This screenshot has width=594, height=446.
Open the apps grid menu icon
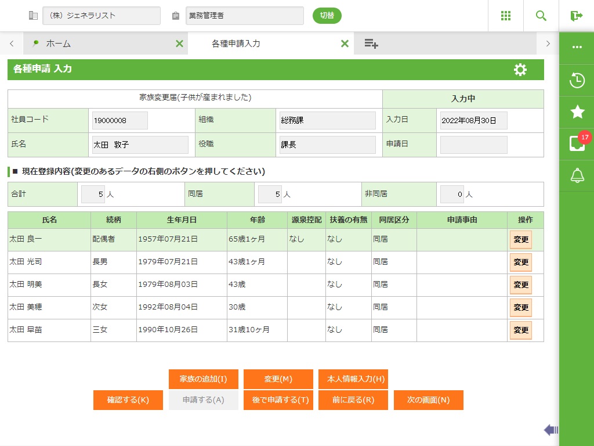(505, 16)
